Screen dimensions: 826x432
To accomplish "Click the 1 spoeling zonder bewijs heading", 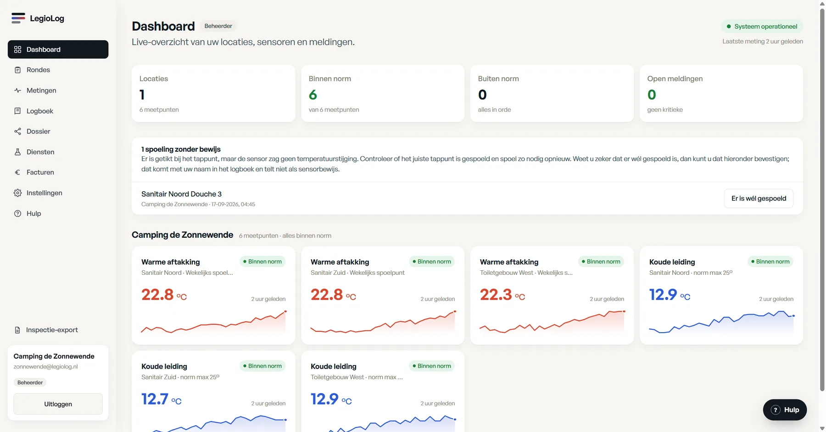I will [181, 149].
